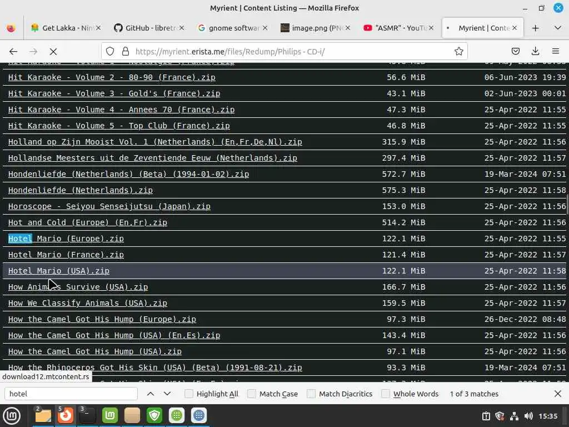This screenshot has height=427, width=569.
Task: Switch to the GitHub libretro tab
Action: [x=149, y=28]
